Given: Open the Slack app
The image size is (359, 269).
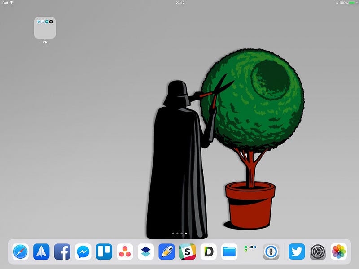Looking at the screenshot, I should pos(188,252).
